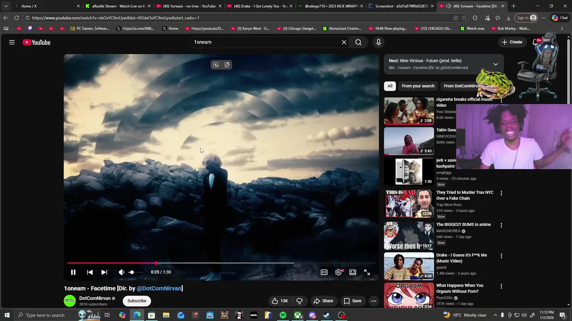Open options for Drake I Guess It's F**k Me
The height and width of the screenshot is (321, 572).
[x=501, y=256]
